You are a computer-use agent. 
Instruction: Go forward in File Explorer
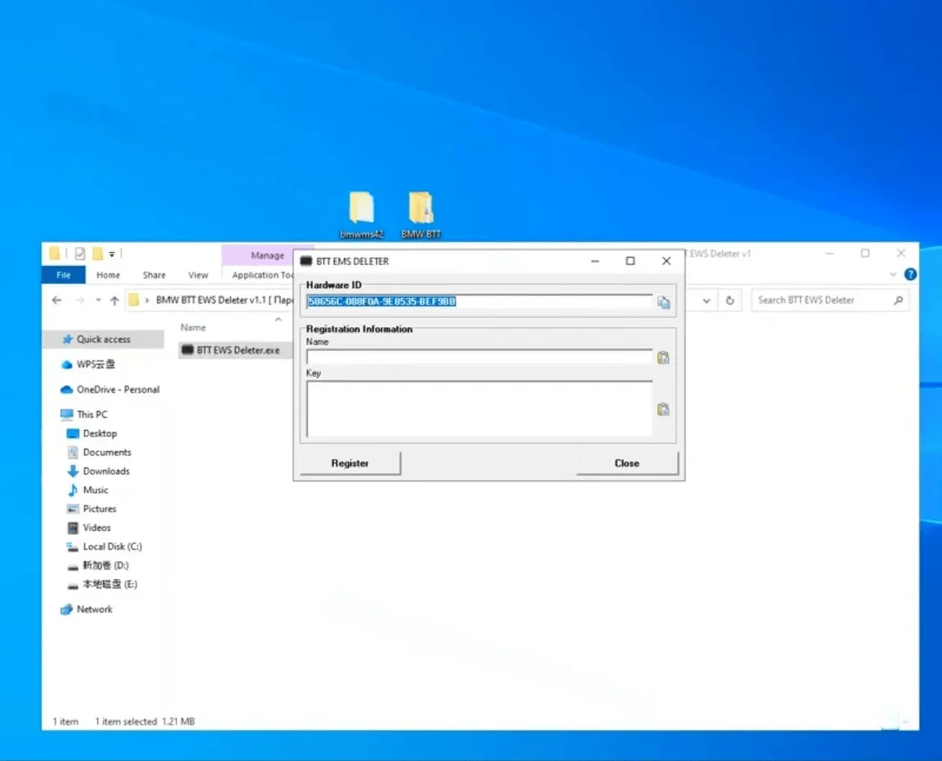tap(79, 300)
